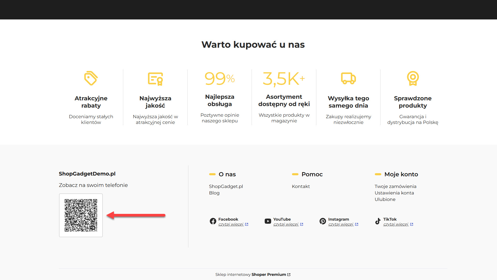Screen dimensions: 497x280
Task: Click the quality certificate icon
Action: (x=155, y=79)
